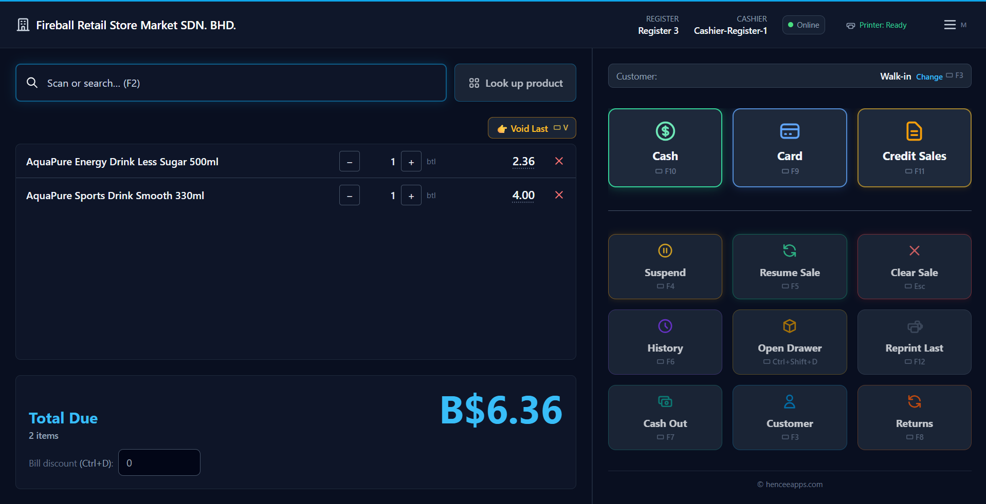Click the Bill discount input field

(x=159, y=462)
